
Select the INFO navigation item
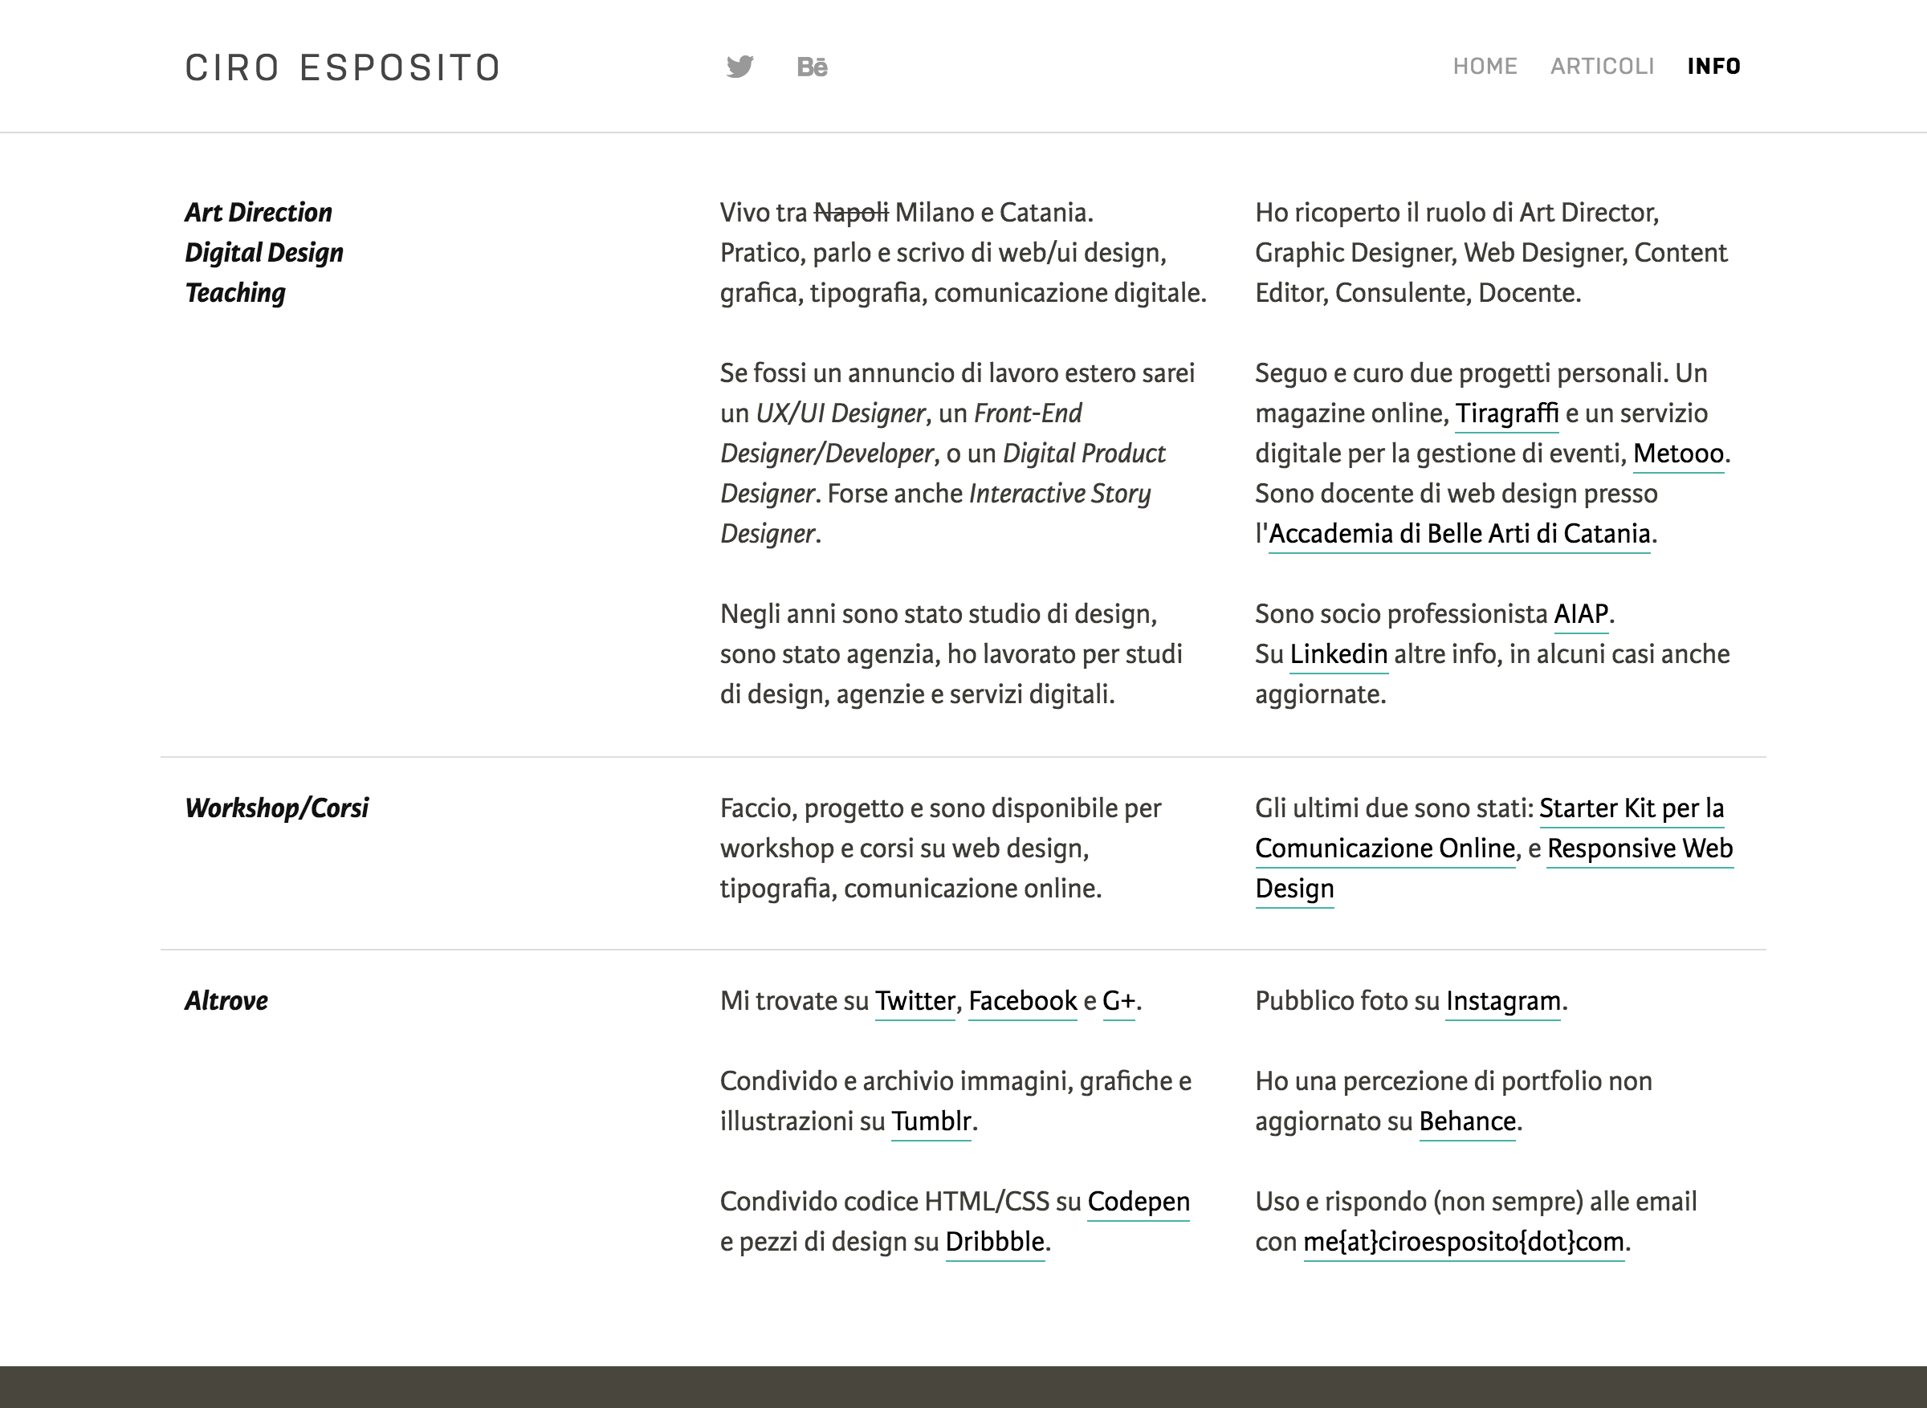1713,67
